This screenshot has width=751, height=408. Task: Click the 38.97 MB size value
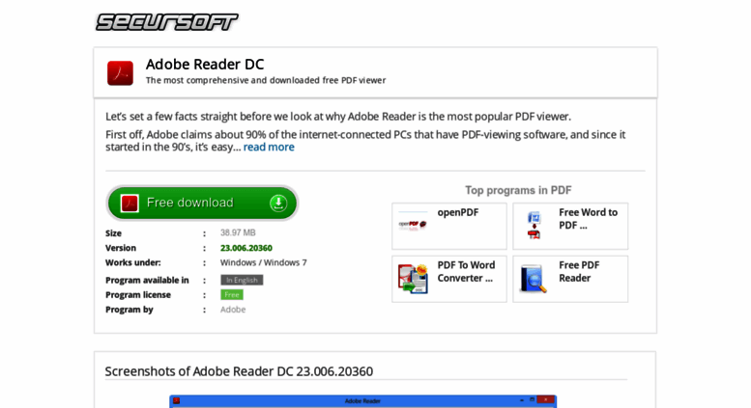pyautogui.click(x=238, y=232)
